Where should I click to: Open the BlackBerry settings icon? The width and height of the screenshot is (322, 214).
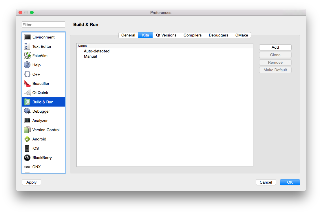[x=27, y=158]
